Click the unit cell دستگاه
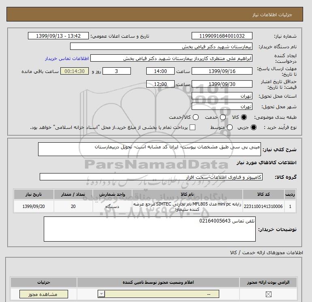 (x=112, y=206)
